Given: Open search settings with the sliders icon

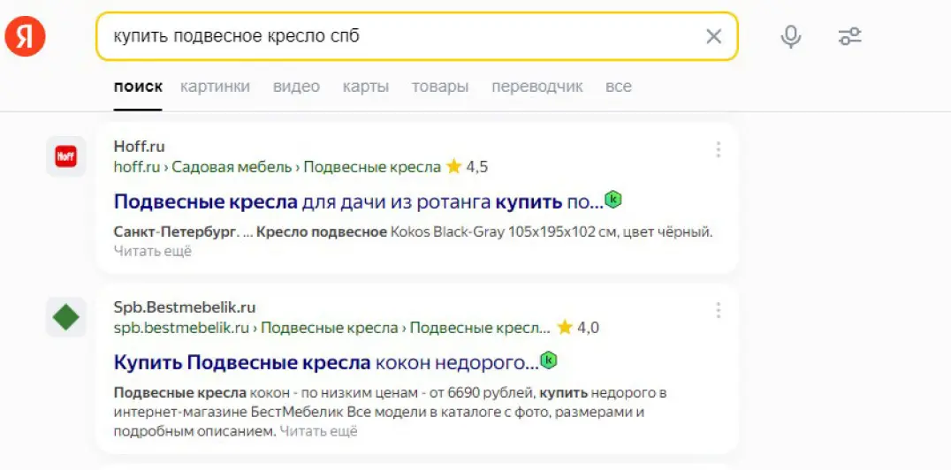Looking at the screenshot, I should [x=849, y=36].
